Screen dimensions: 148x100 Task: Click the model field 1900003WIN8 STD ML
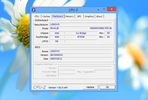[x=101, y=28]
